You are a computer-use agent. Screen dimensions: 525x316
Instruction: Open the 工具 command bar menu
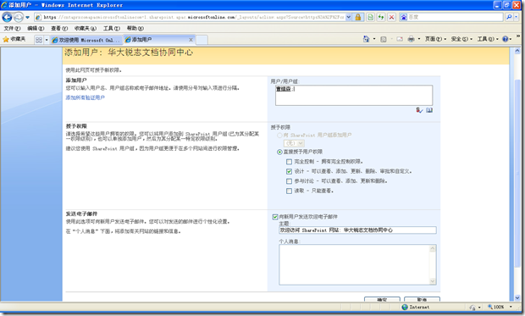[488, 39]
